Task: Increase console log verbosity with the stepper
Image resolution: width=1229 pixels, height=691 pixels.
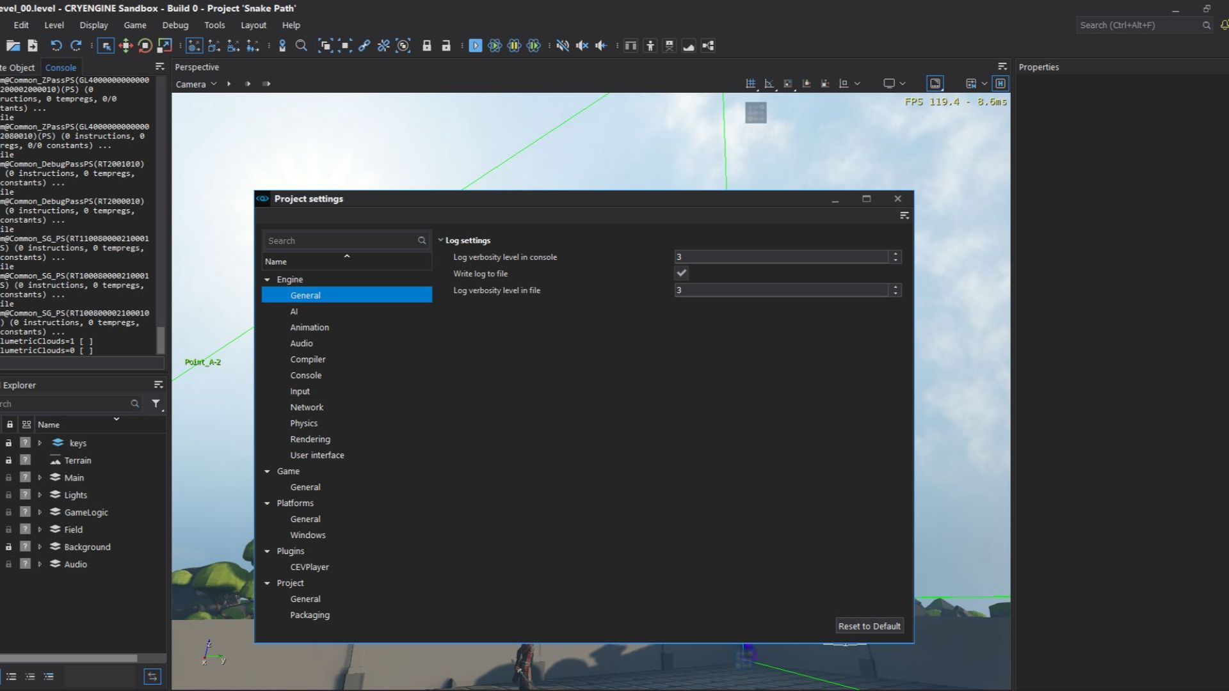Action: pyautogui.click(x=895, y=254)
